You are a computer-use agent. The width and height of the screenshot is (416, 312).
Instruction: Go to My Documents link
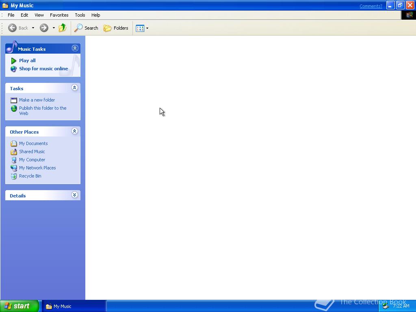(33, 143)
